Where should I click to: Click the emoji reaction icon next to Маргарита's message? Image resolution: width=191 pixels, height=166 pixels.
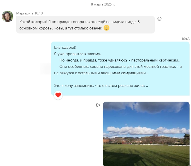click(159, 19)
